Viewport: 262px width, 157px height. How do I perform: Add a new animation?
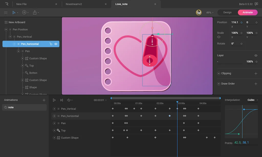click(44, 100)
